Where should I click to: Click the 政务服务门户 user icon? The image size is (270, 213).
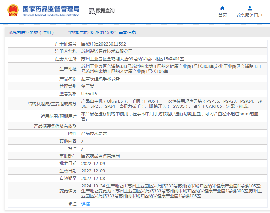pyautogui.click(x=249, y=8)
